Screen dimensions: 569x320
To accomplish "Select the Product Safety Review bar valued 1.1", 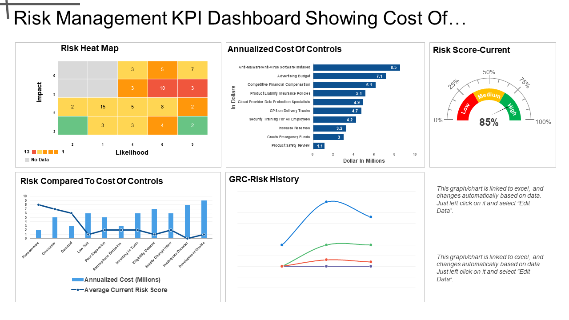I will [x=319, y=145].
